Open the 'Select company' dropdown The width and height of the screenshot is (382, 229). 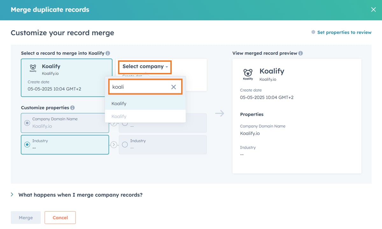(145, 67)
